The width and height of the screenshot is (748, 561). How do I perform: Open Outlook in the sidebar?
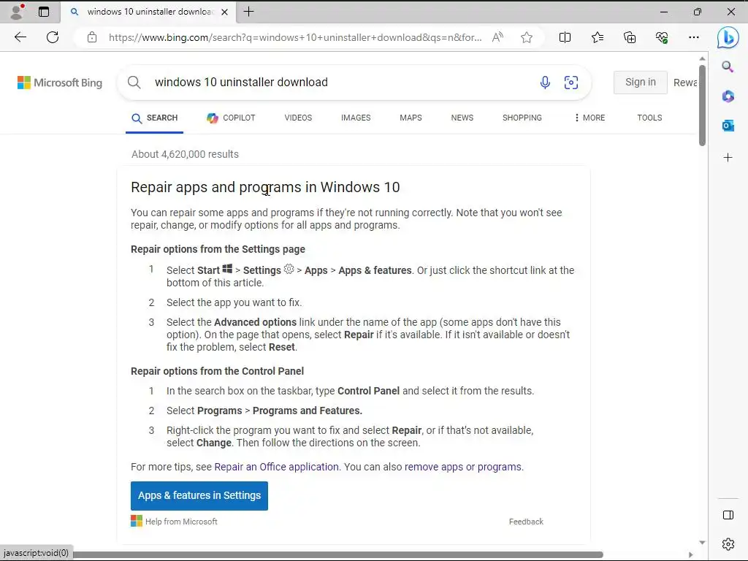pyautogui.click(x=728, y=126)
